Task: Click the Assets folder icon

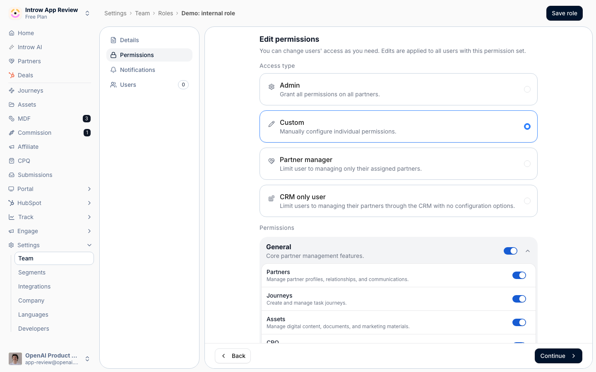Action: point(12,105)
